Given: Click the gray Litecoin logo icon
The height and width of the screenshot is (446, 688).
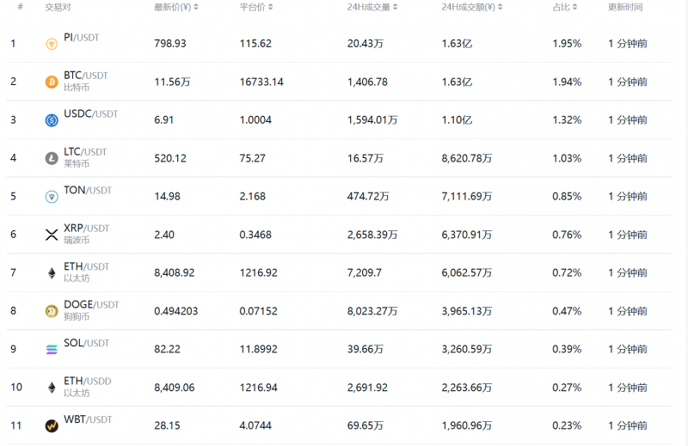Looking at the screenshot, I should [52, 158].
